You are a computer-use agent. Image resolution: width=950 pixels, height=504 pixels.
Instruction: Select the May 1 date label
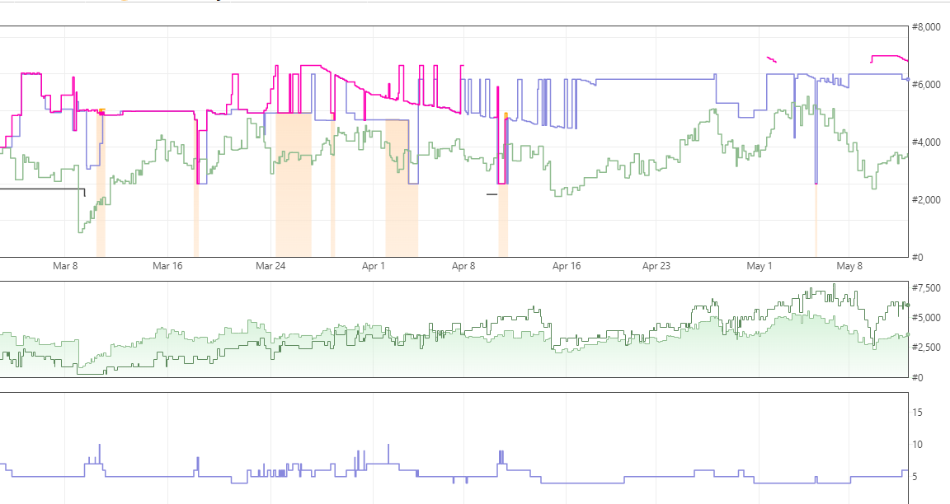coord(760,266)
